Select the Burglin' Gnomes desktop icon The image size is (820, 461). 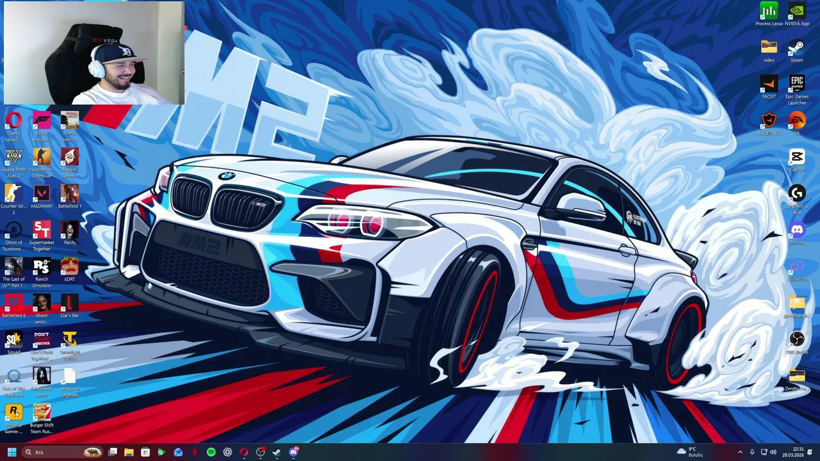70,163
